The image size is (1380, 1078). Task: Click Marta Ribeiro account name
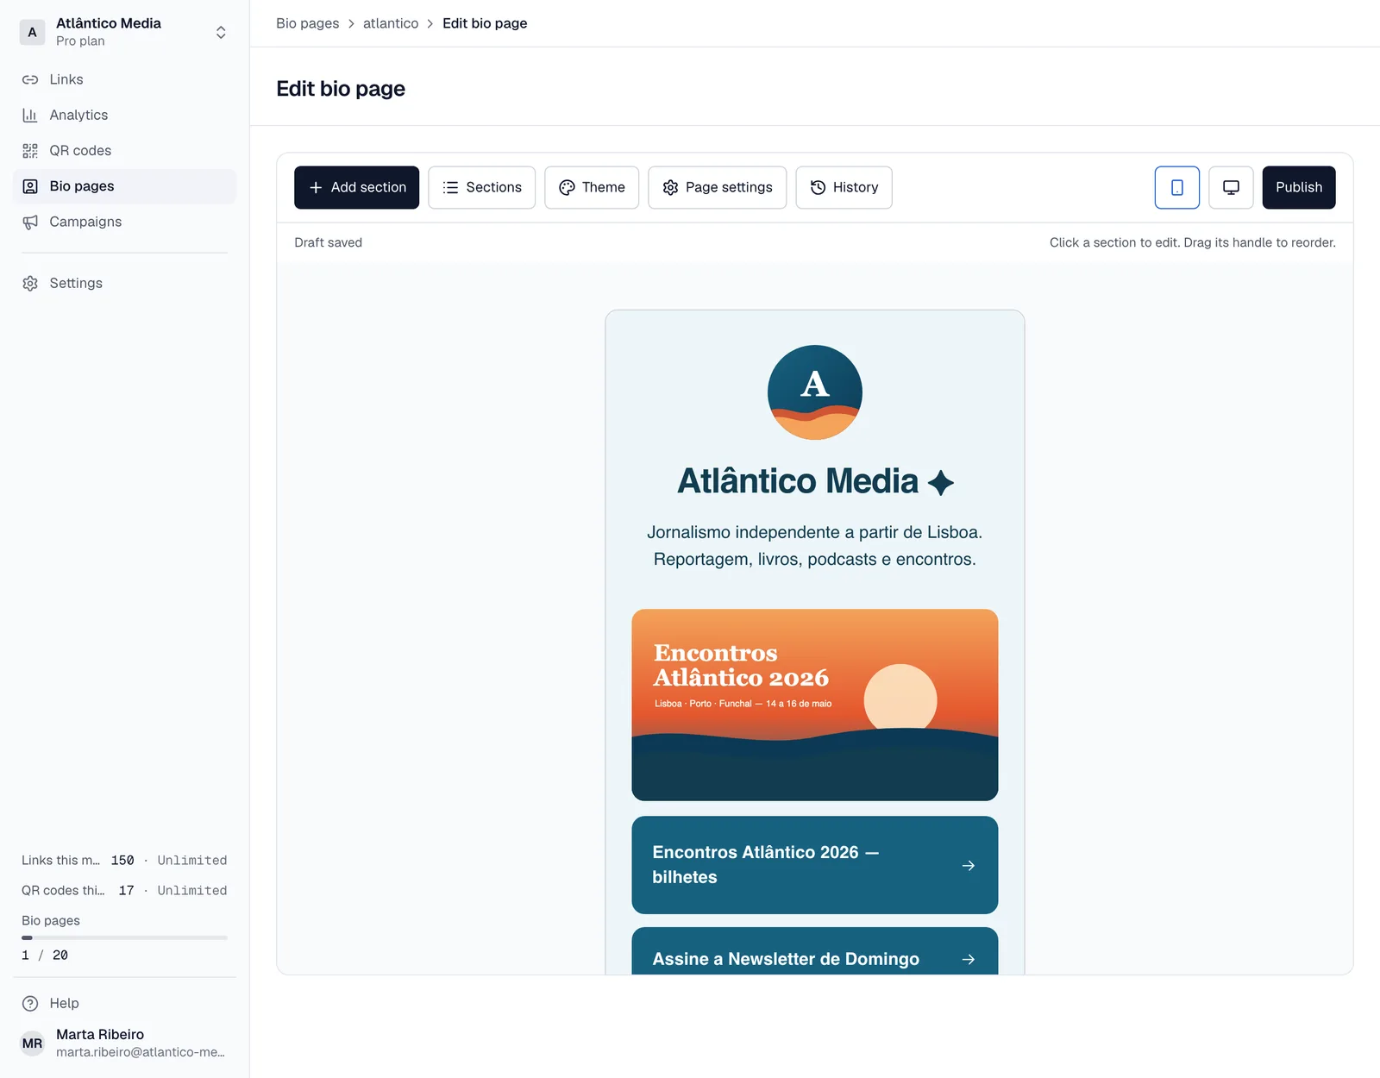[x=100, y=1034]
